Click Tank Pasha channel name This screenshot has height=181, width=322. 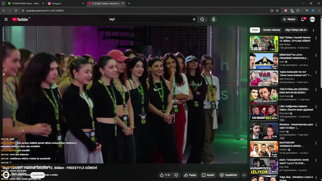pyautogui.click(x=285, y=96)
